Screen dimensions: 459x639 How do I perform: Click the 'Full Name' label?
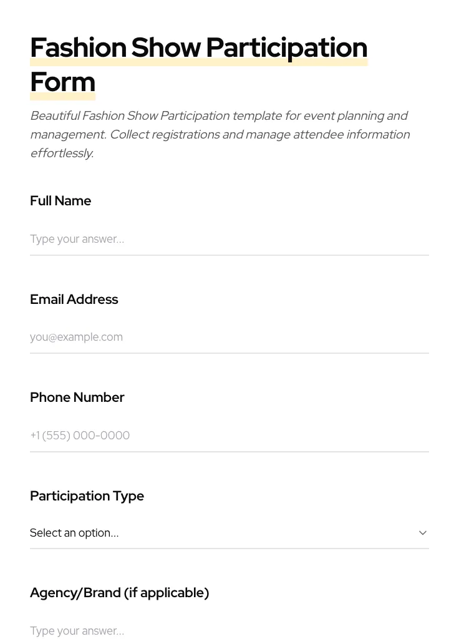point(60,201)
